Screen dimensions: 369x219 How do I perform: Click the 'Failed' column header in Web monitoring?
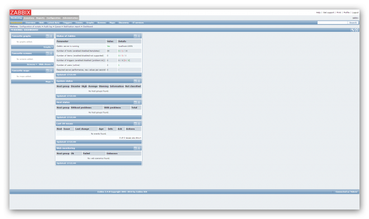click(94, 154)
